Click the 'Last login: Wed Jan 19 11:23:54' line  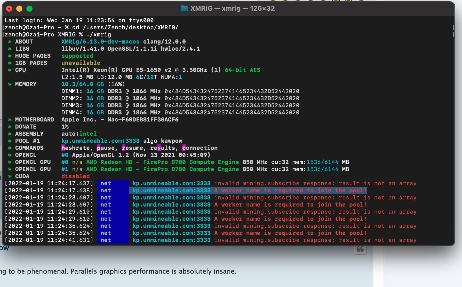[79, 20]
